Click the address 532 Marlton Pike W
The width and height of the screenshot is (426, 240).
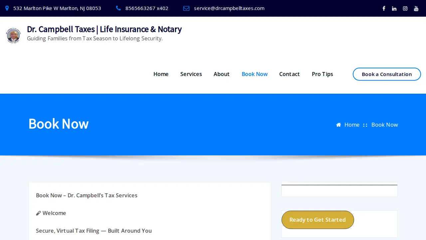tap(57, 8)
